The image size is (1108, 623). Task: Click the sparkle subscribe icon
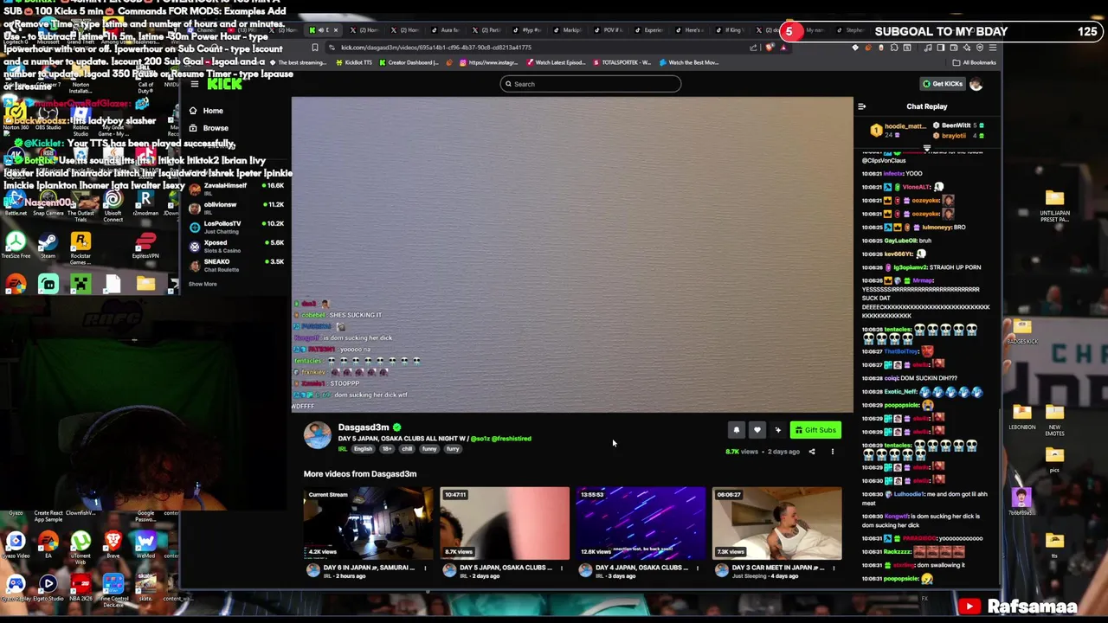(x=778, y=430)
